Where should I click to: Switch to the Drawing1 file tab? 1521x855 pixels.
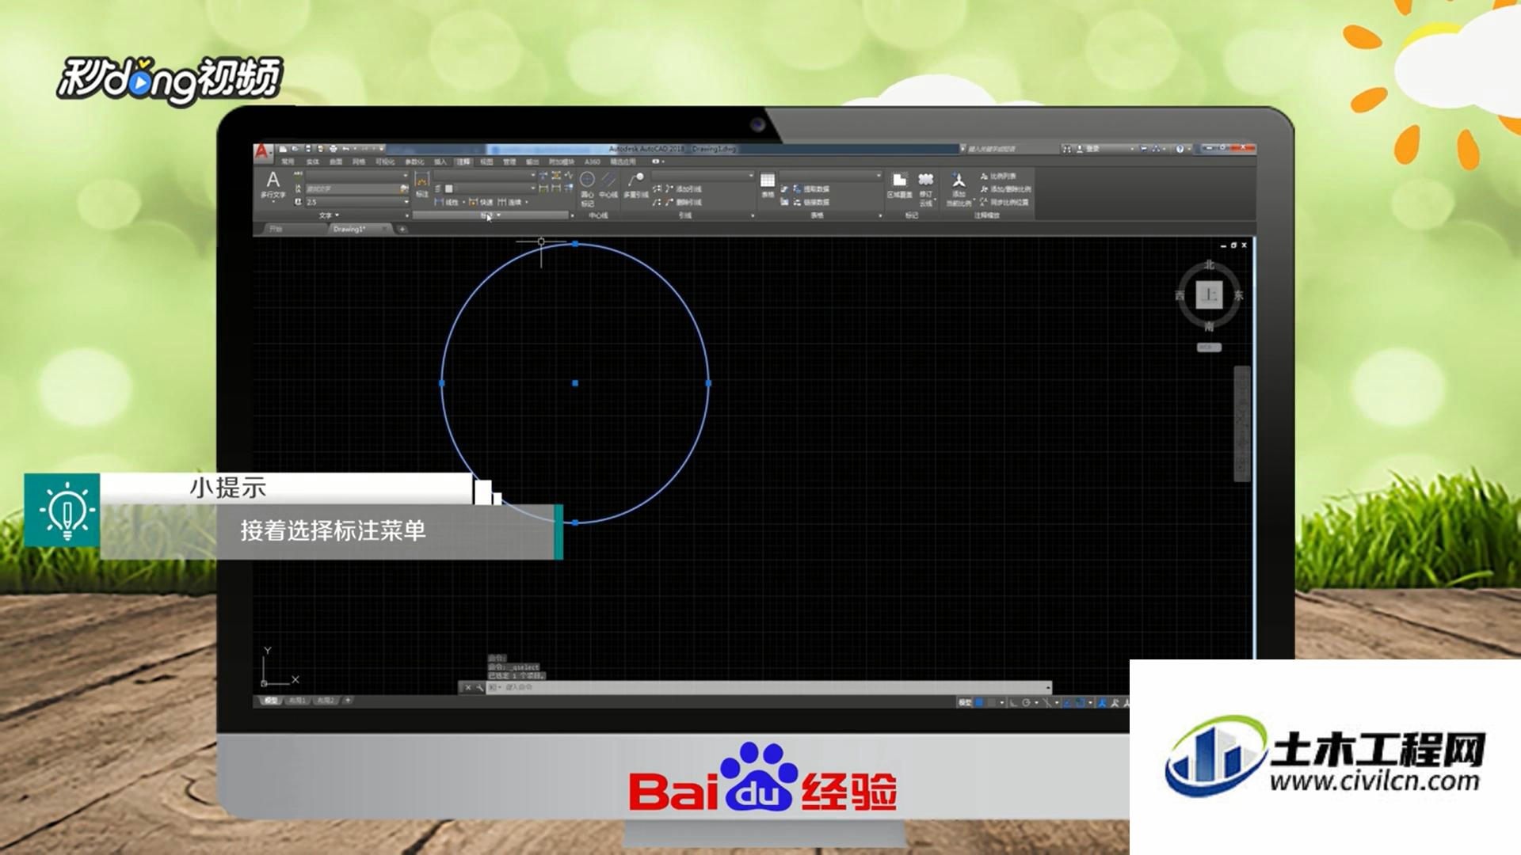pos(349,229)
